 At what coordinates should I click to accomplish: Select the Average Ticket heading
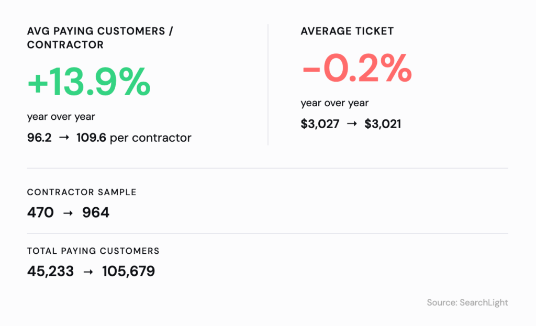tap(347, 31)
